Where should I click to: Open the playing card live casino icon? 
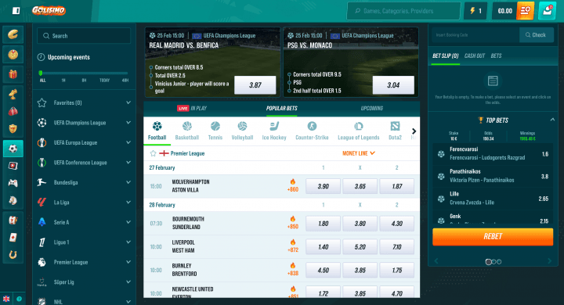[13, 238]
